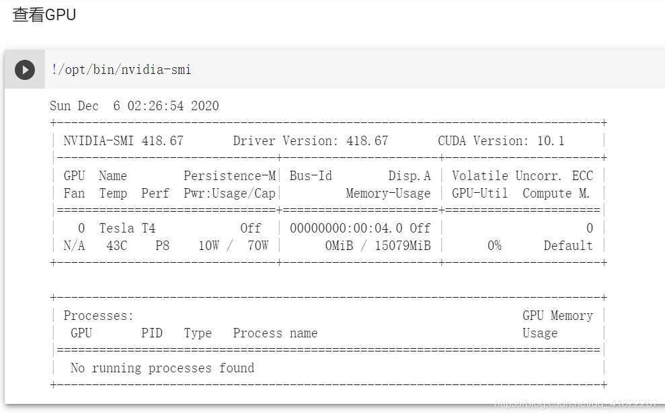Click the Process name column header
The image size is (665, 416).
click(275, 333)
